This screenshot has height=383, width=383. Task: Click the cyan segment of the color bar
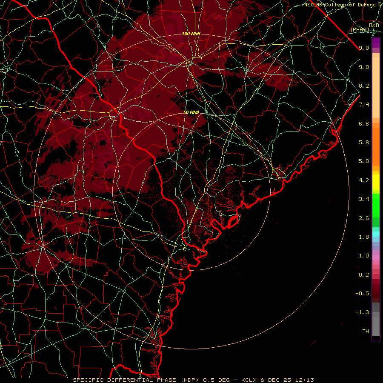coord(376,234)
